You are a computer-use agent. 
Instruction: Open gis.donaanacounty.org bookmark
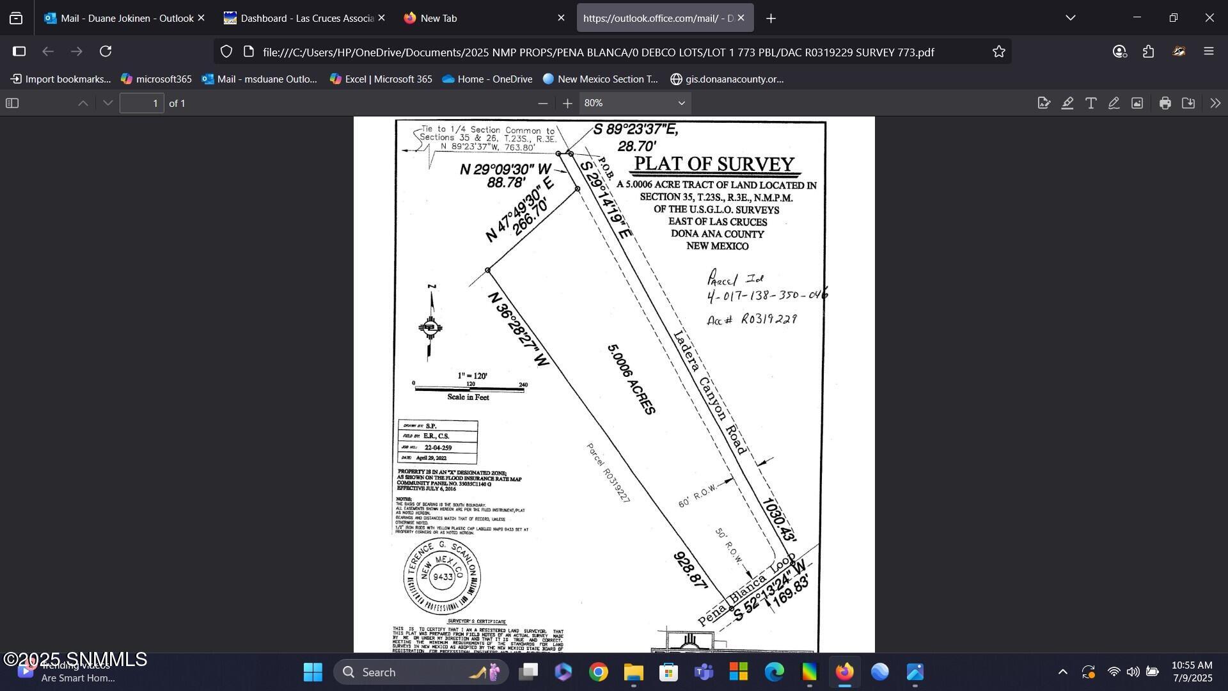[x=727, y=79]
